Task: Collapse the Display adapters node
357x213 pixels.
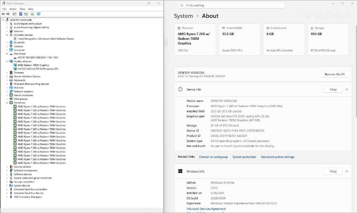Action: point(7,61)
